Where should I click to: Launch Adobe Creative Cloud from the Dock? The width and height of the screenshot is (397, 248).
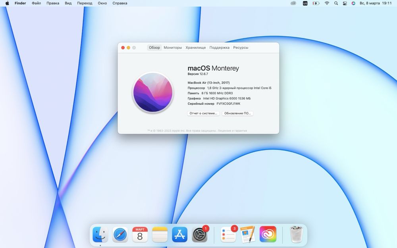[268, 235]
